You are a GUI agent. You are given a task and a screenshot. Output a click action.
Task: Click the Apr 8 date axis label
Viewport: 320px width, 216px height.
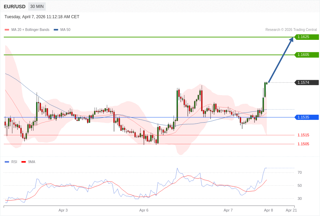268,210
